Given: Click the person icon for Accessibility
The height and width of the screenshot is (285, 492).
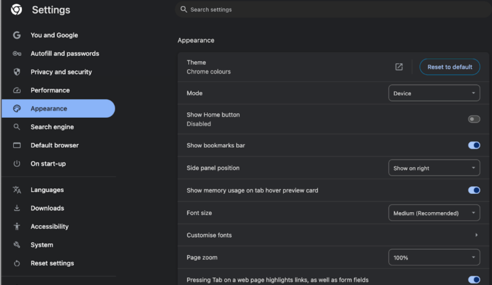Looking at the screenshot, I should [17, 226].
